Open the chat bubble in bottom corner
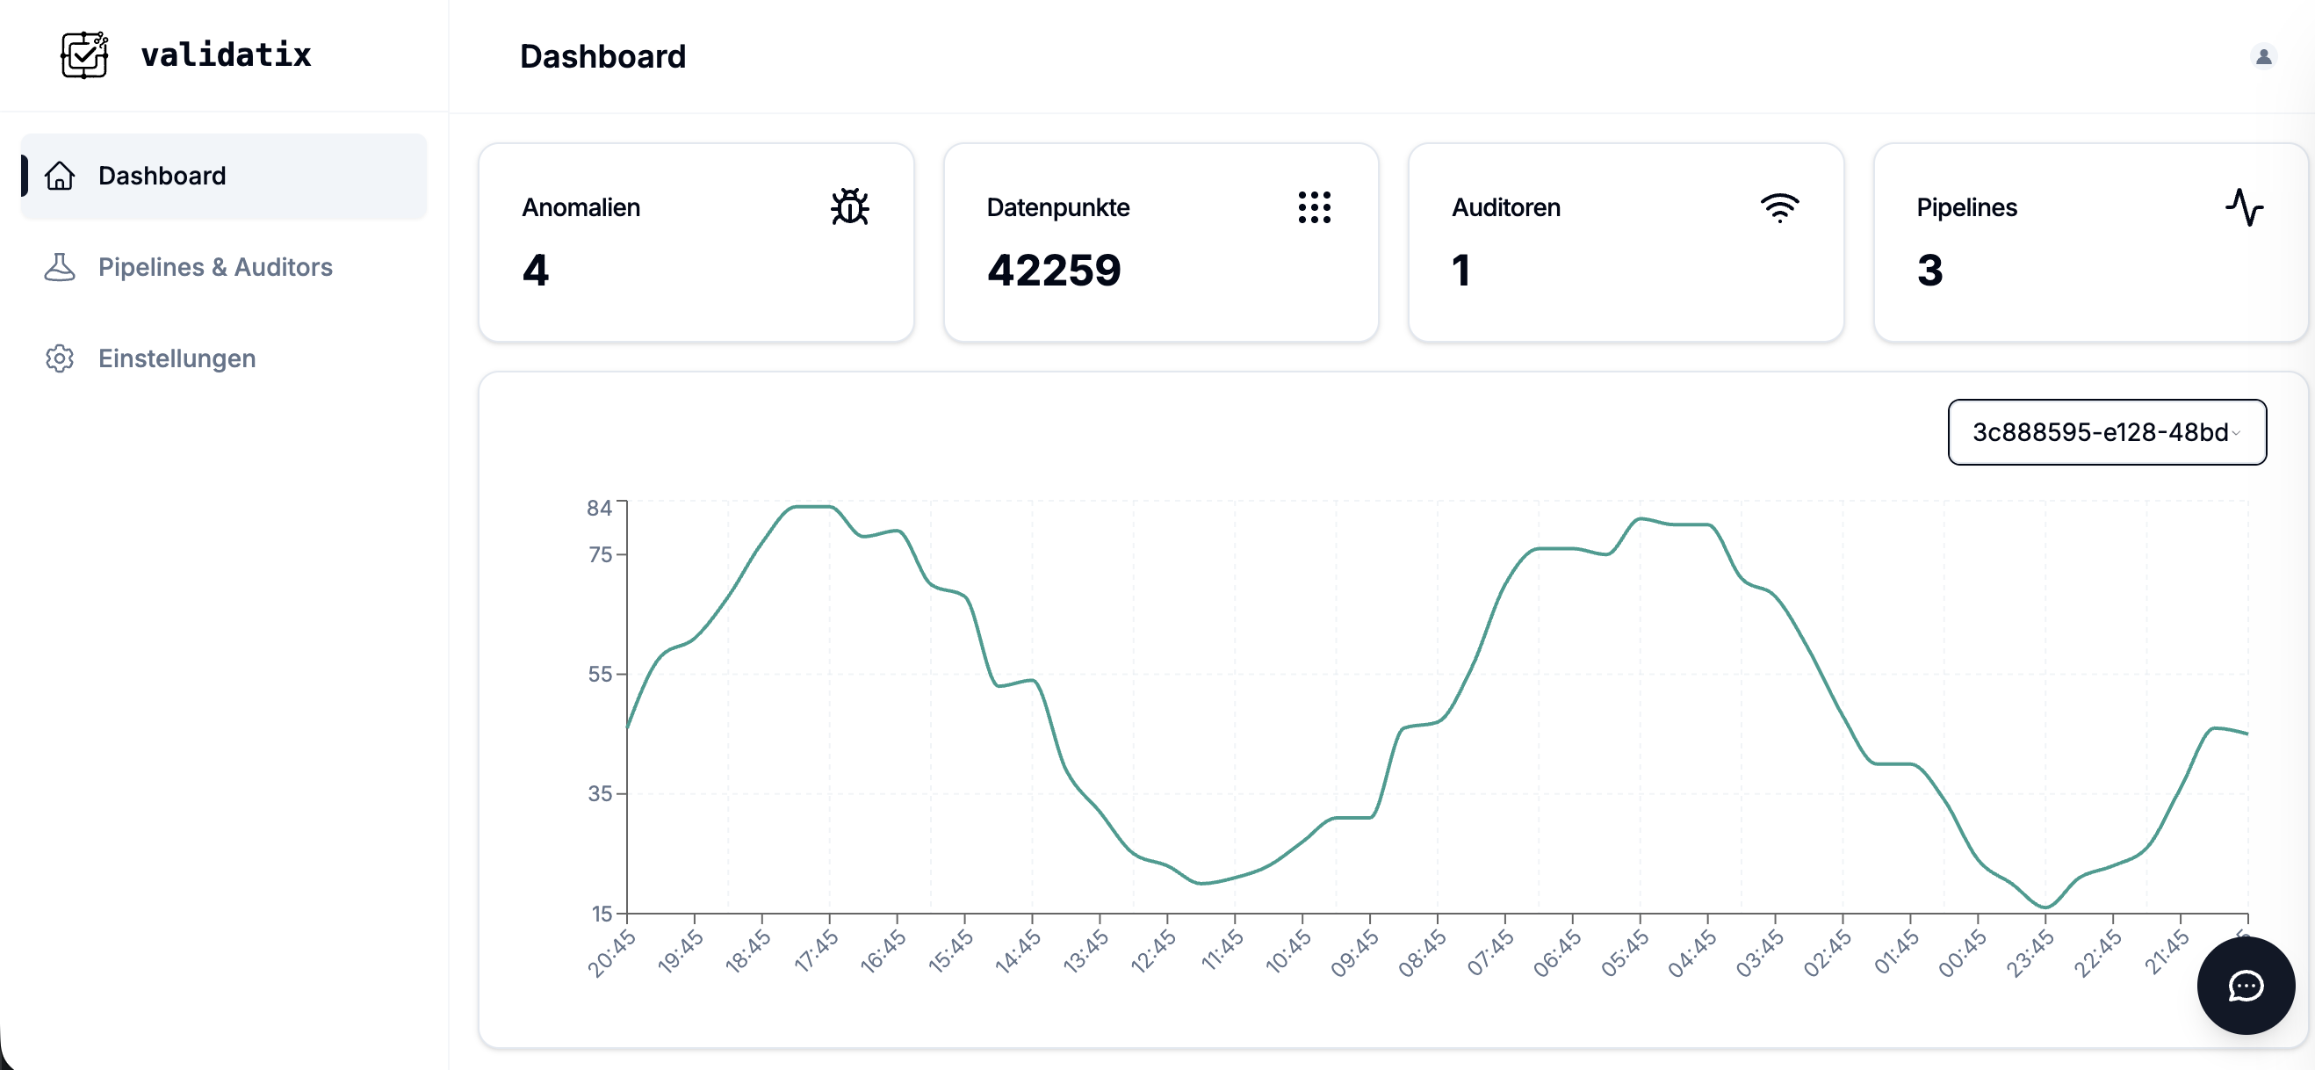 [2245, 986]
